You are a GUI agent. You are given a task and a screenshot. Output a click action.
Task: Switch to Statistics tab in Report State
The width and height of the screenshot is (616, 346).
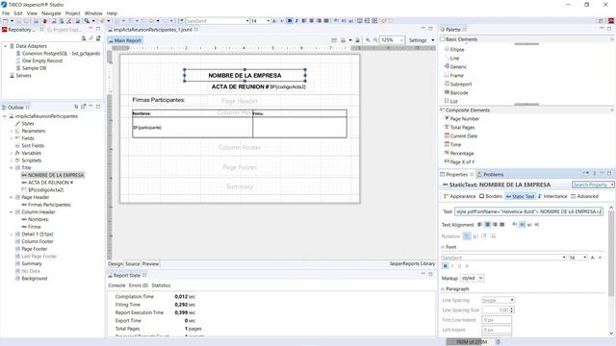tap(161, 285)
